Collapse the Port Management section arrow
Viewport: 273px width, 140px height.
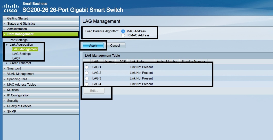[x=4, y=34]
